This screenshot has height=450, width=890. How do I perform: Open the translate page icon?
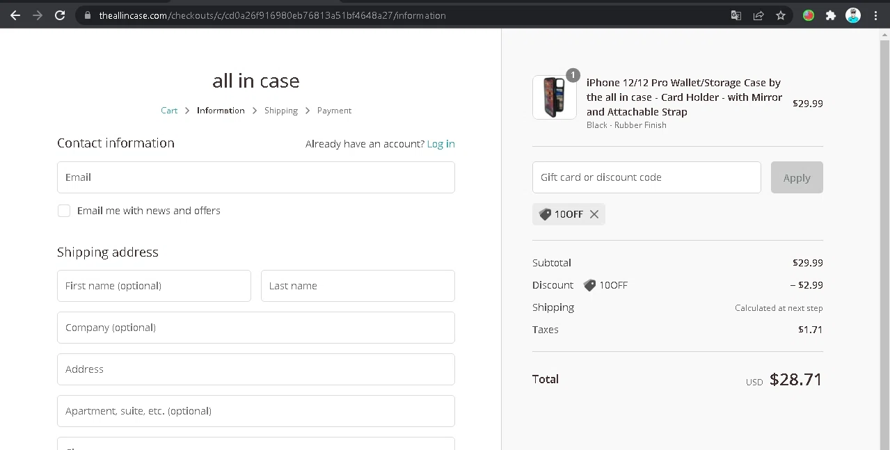click(736, 15)
